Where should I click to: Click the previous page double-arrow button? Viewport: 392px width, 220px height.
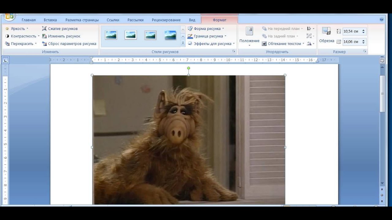coord(382,189)
